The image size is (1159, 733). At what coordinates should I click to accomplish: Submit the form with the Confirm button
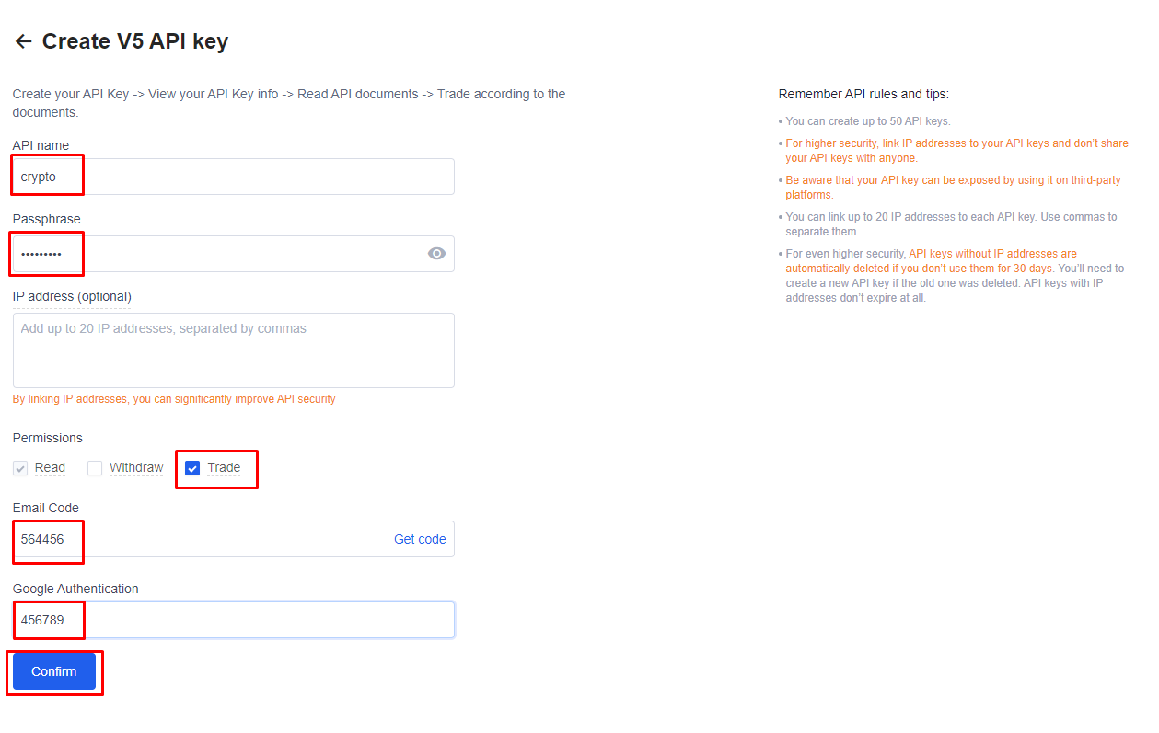54,671
